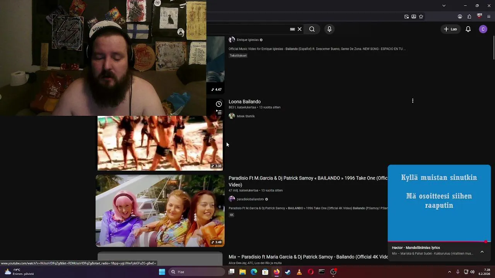
Task: Open Hector - Mandoliinimies lyrics miniplayer title
Action: (x=416, y=248)
